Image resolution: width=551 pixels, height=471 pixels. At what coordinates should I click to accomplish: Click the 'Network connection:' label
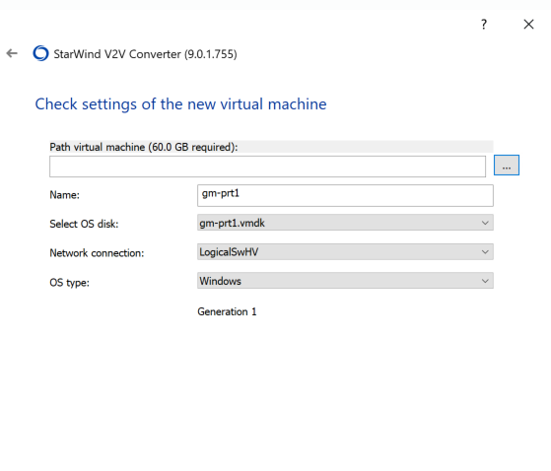[97, 253]
